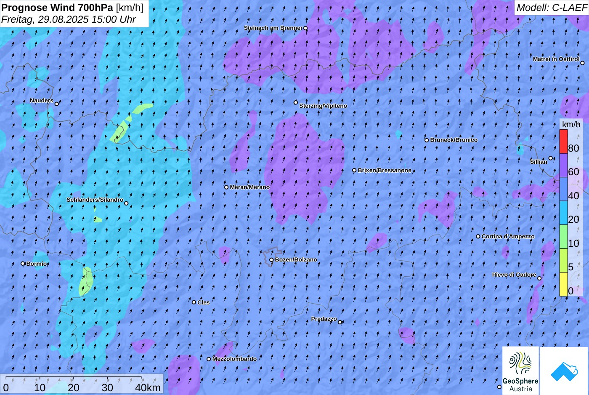Click the red 80 km/h legend color
The width and height of the screenshot is (589, 395).
(563, 141)
